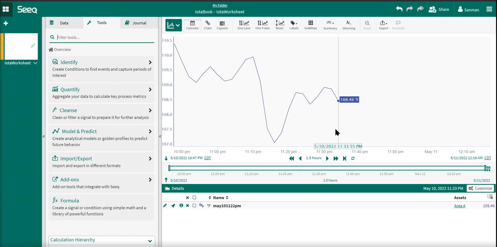
Task: Expand the Calculation Hierarchy panel
Action: click(150, 241)
